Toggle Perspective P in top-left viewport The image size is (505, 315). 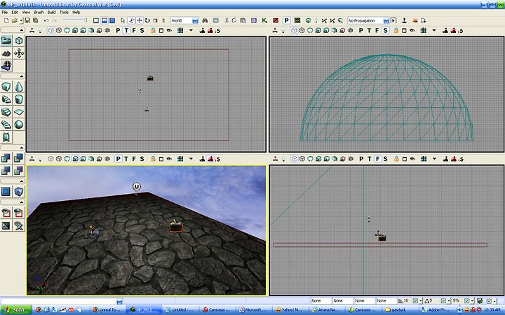click(118, 31)
